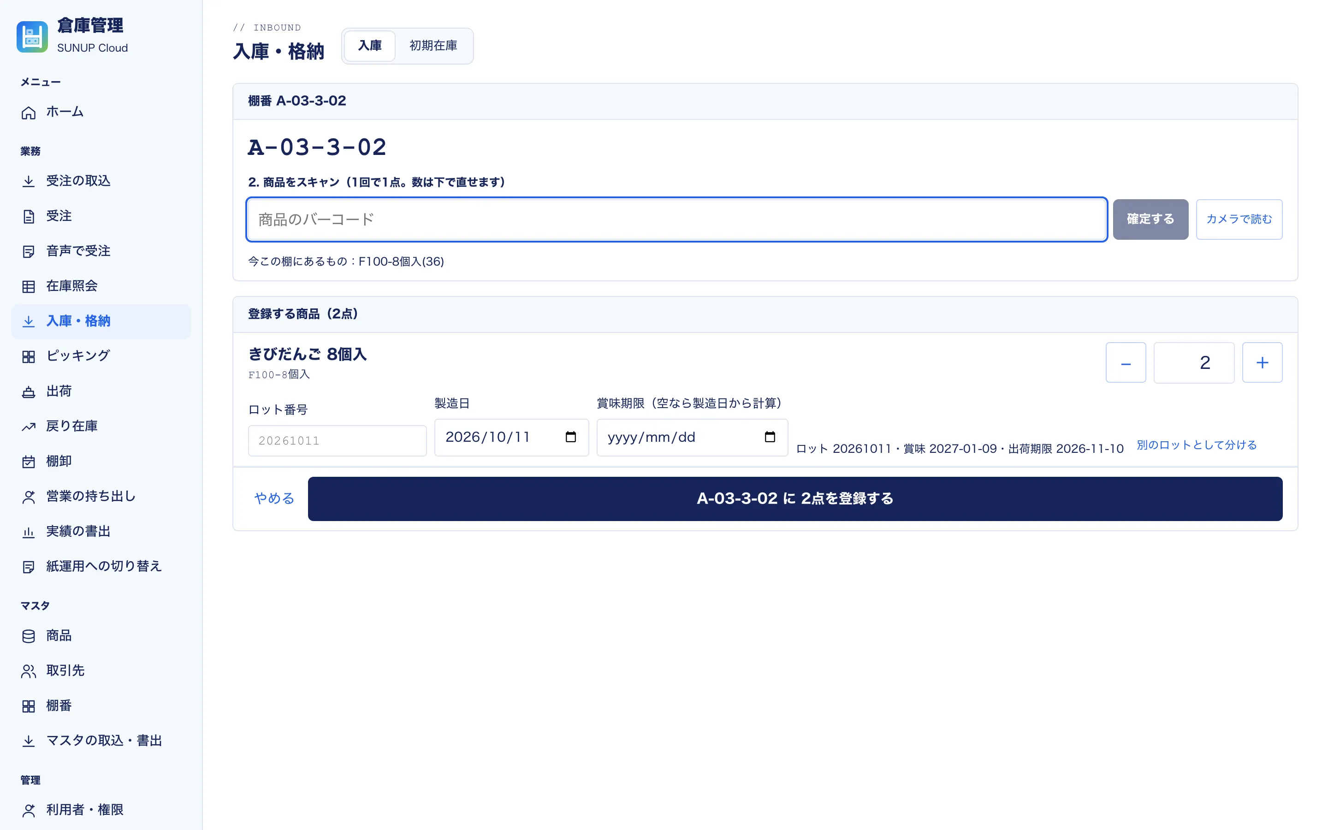
Task: Click the カメラで読む button
Action: coord(1239,219)
